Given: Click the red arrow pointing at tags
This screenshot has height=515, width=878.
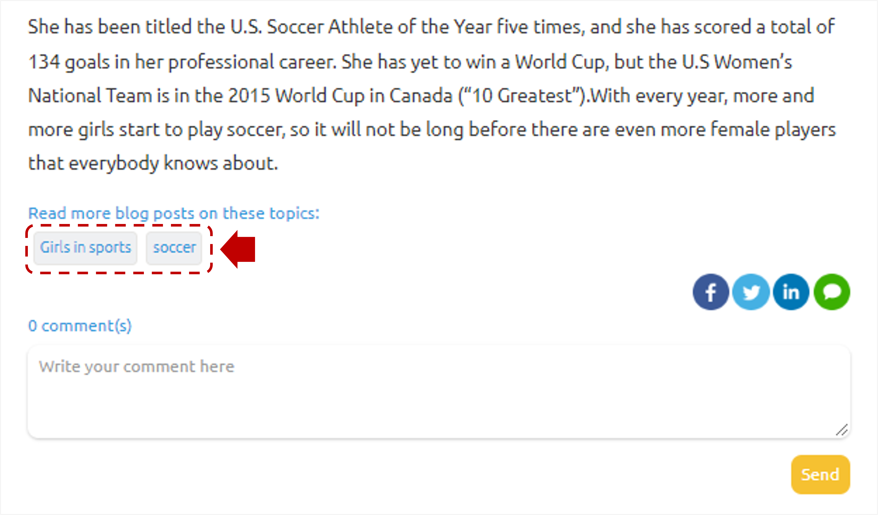Looking at the screenshot, I should pos(238,249).
